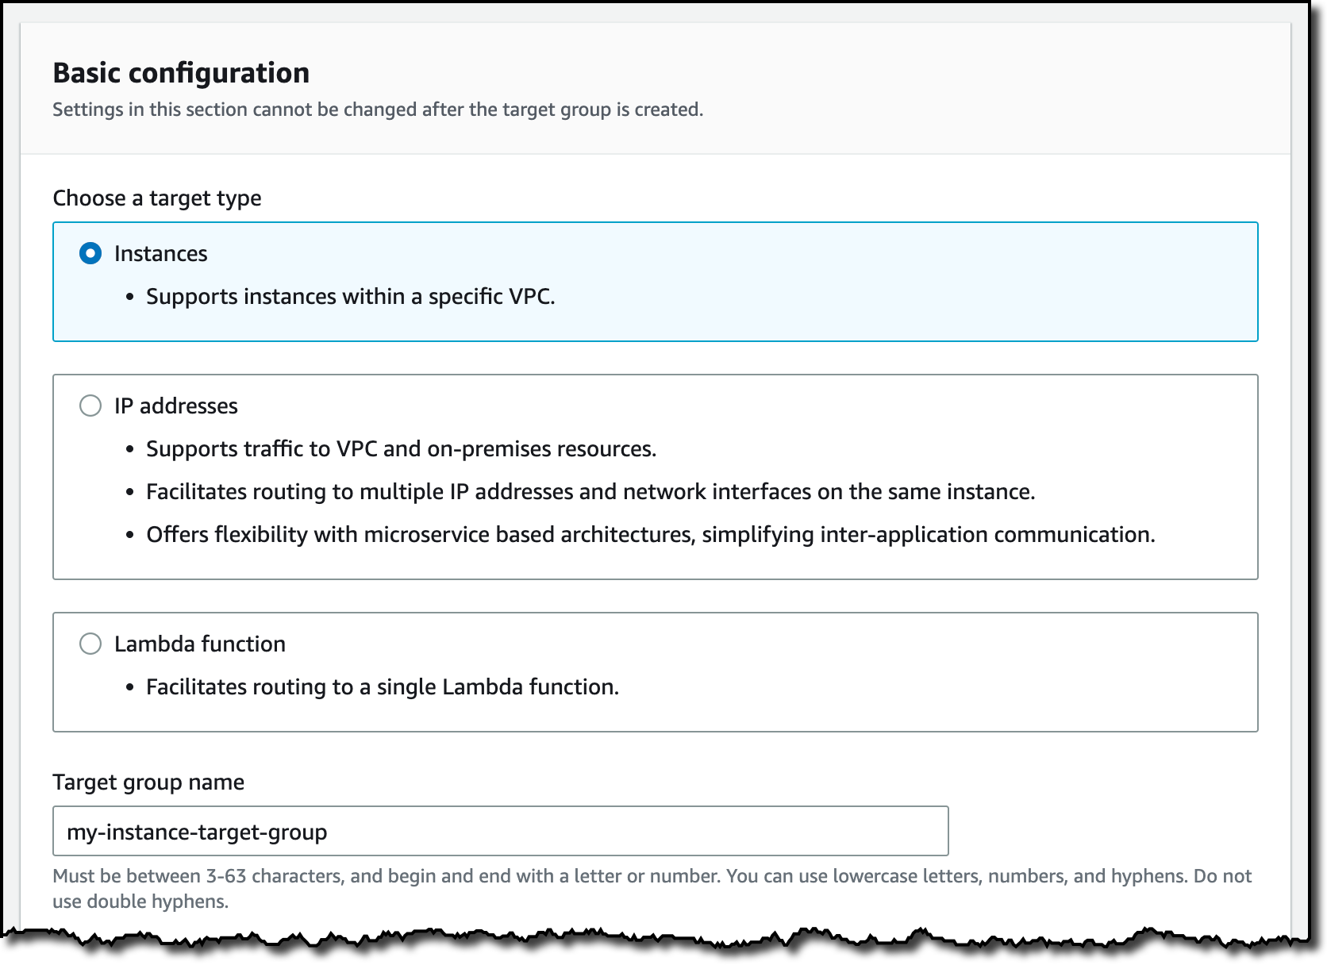Image resolution: width=1327 pixels, height=965 pixels.
Task: Select the IP addresses radio button
Action: [90, 406]
